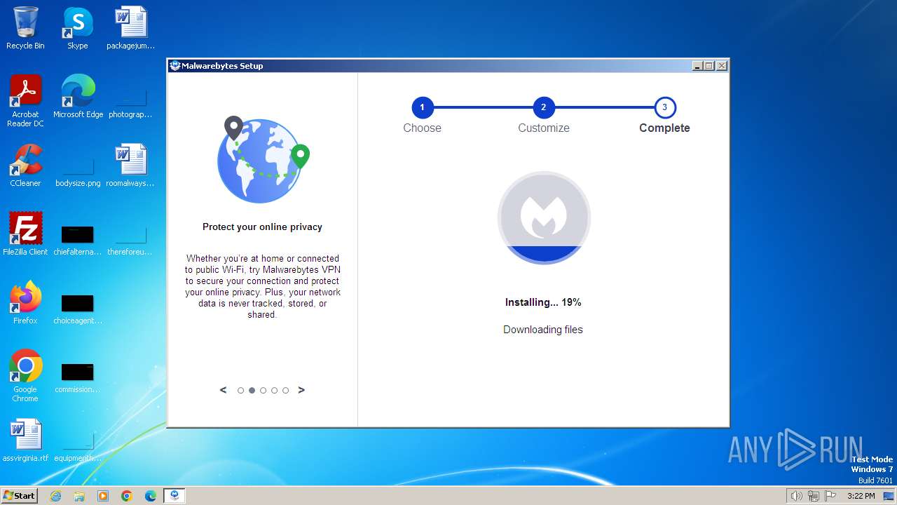The width and height of the screenshot is (897, 505).
Task: Click the Action Center flag icon
Action: coord(830,496)
